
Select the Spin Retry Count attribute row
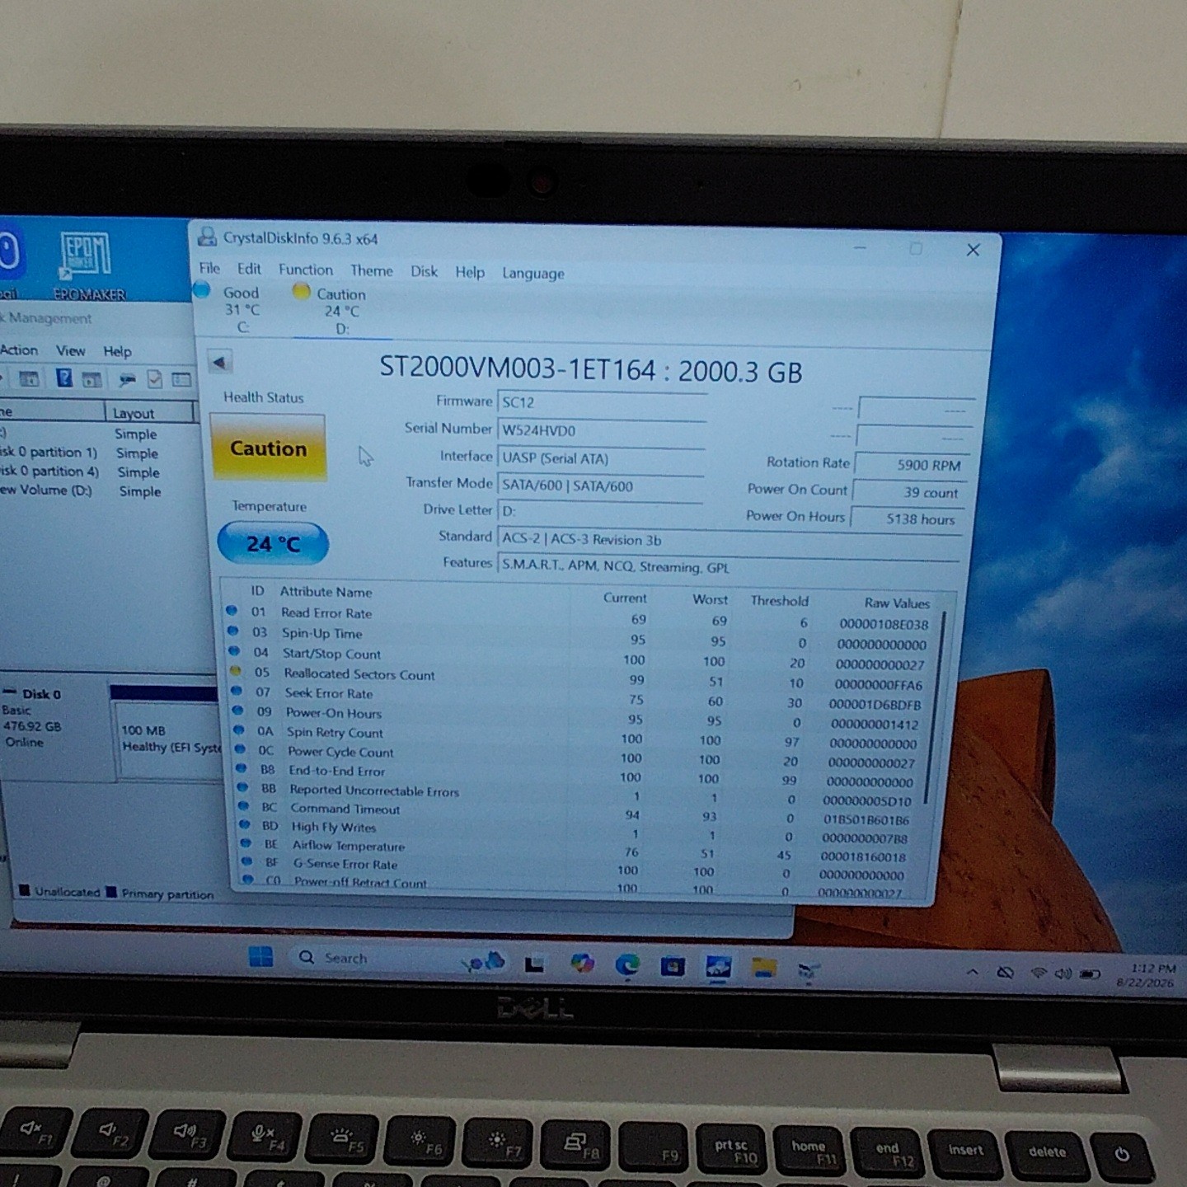point(579,736)
